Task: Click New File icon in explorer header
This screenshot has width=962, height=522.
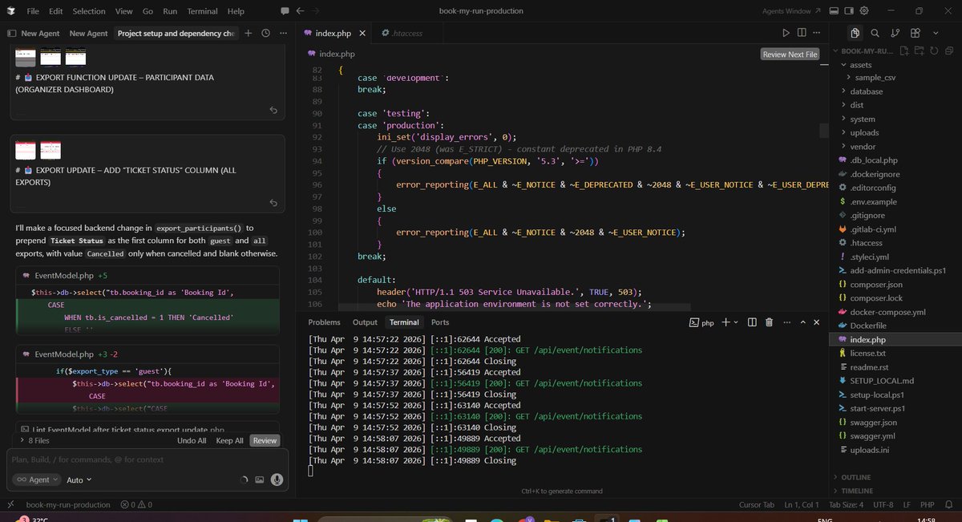Action: 904,51
